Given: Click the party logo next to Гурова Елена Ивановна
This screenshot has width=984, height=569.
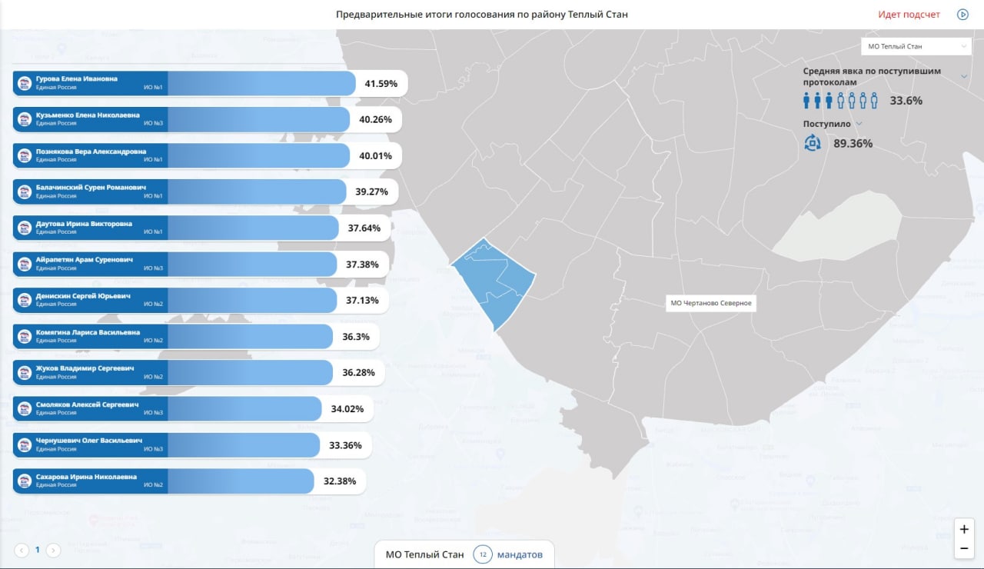Looking at the screenshot, I should coord(25,83).
